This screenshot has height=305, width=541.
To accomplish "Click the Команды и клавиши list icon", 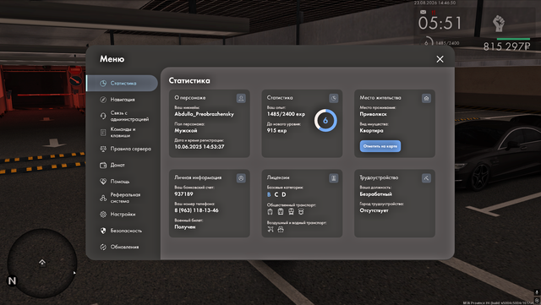I will coord(103,132).
